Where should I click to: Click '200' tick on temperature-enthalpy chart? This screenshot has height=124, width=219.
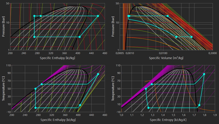pyautogui.click(x=12, y=115)
